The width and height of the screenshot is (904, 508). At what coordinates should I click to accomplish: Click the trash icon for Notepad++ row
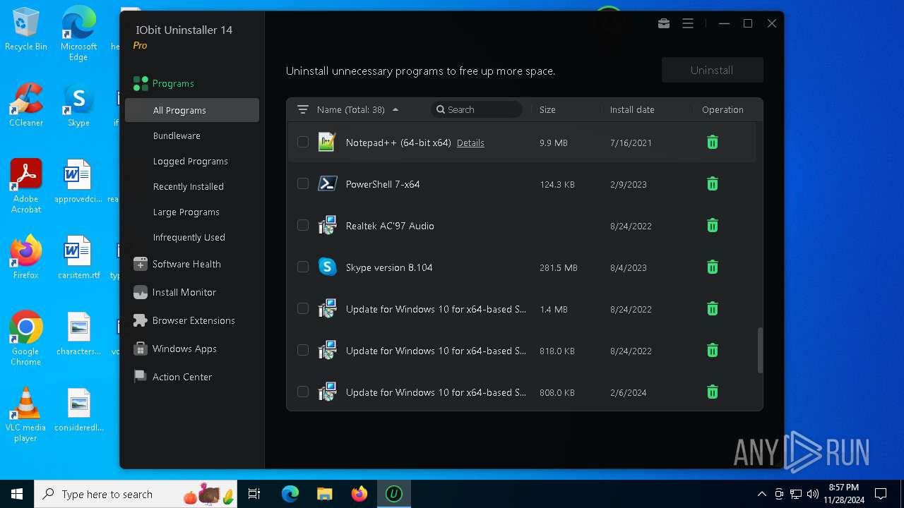click(713, 143)
